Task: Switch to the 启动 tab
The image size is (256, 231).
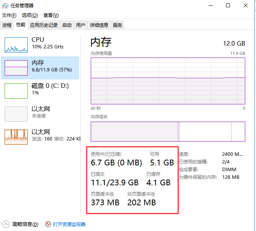Action: pyautogui.click(x=67, y=25)
